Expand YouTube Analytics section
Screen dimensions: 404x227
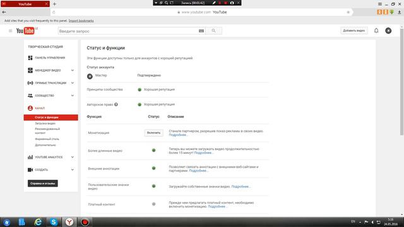73,157
